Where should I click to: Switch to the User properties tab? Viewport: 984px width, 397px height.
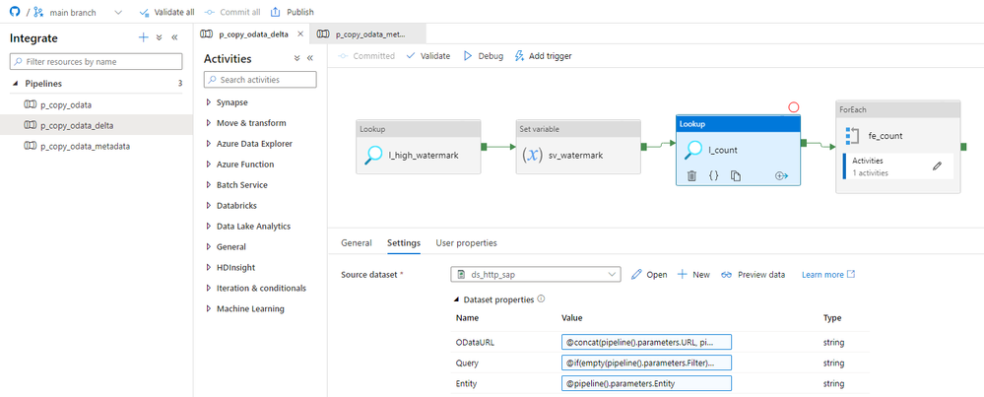click(466, 242)
